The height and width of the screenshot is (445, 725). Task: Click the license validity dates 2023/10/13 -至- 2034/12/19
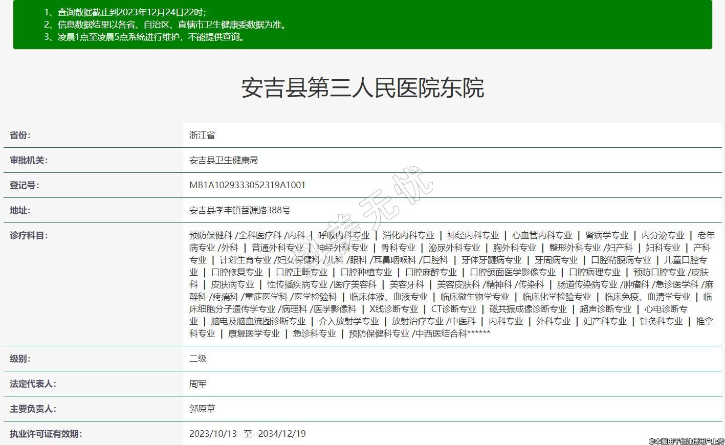tap(247, 434)
